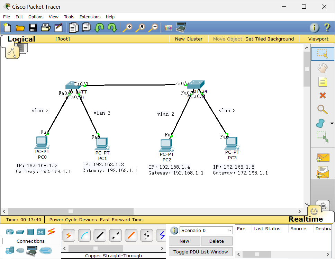The image size is (335, 259).
Task: Add a Complex PDU envelope
Action: [323, 172]
